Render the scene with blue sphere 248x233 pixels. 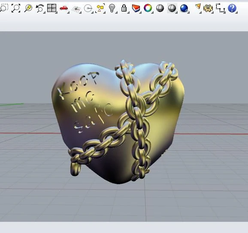coord(184,9)
